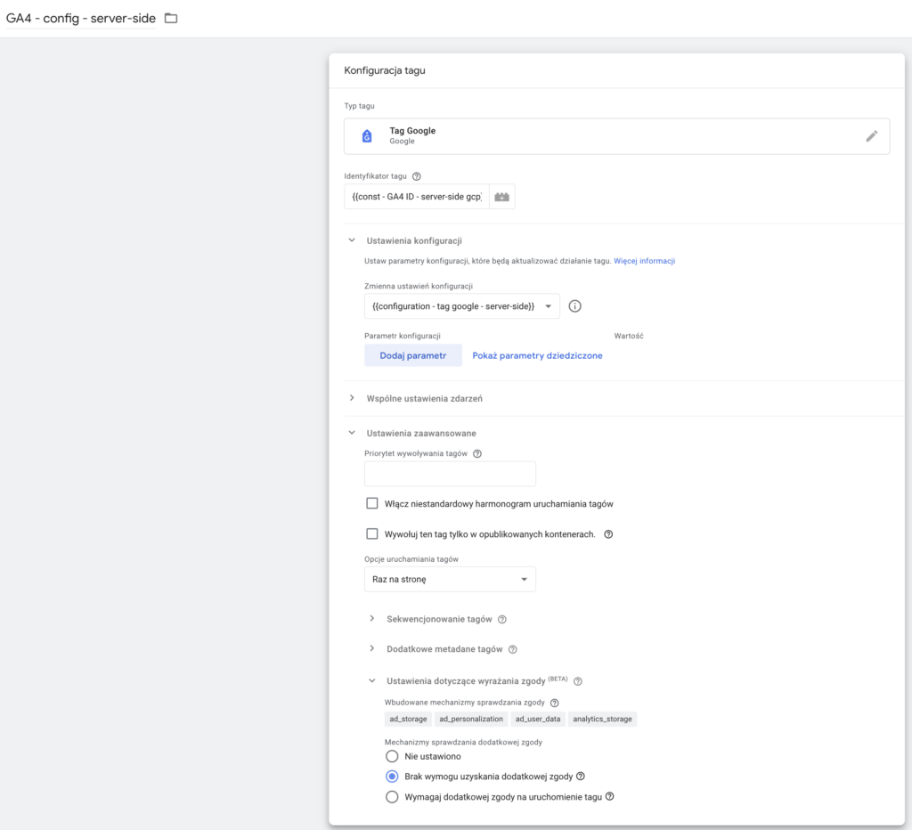
Task: Collapse the Ustawienia zaawansowane section
Action: (353, 433)
